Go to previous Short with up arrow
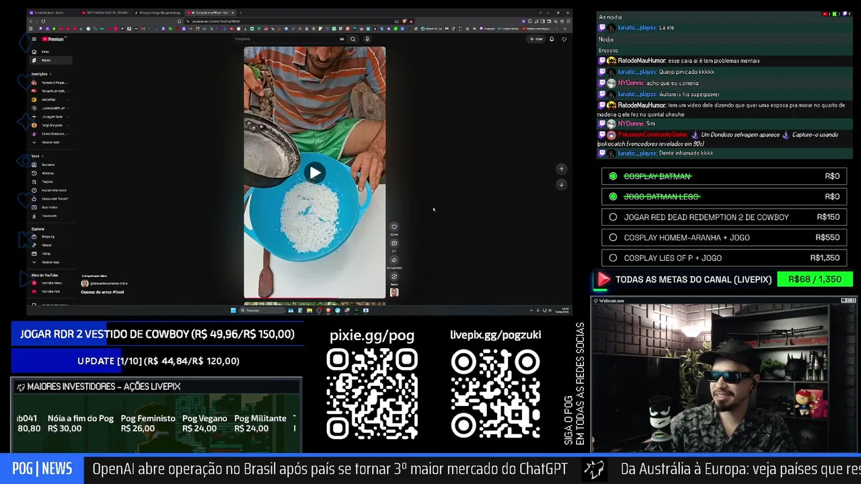Screen dimensions: 861x484 [561, 169]
